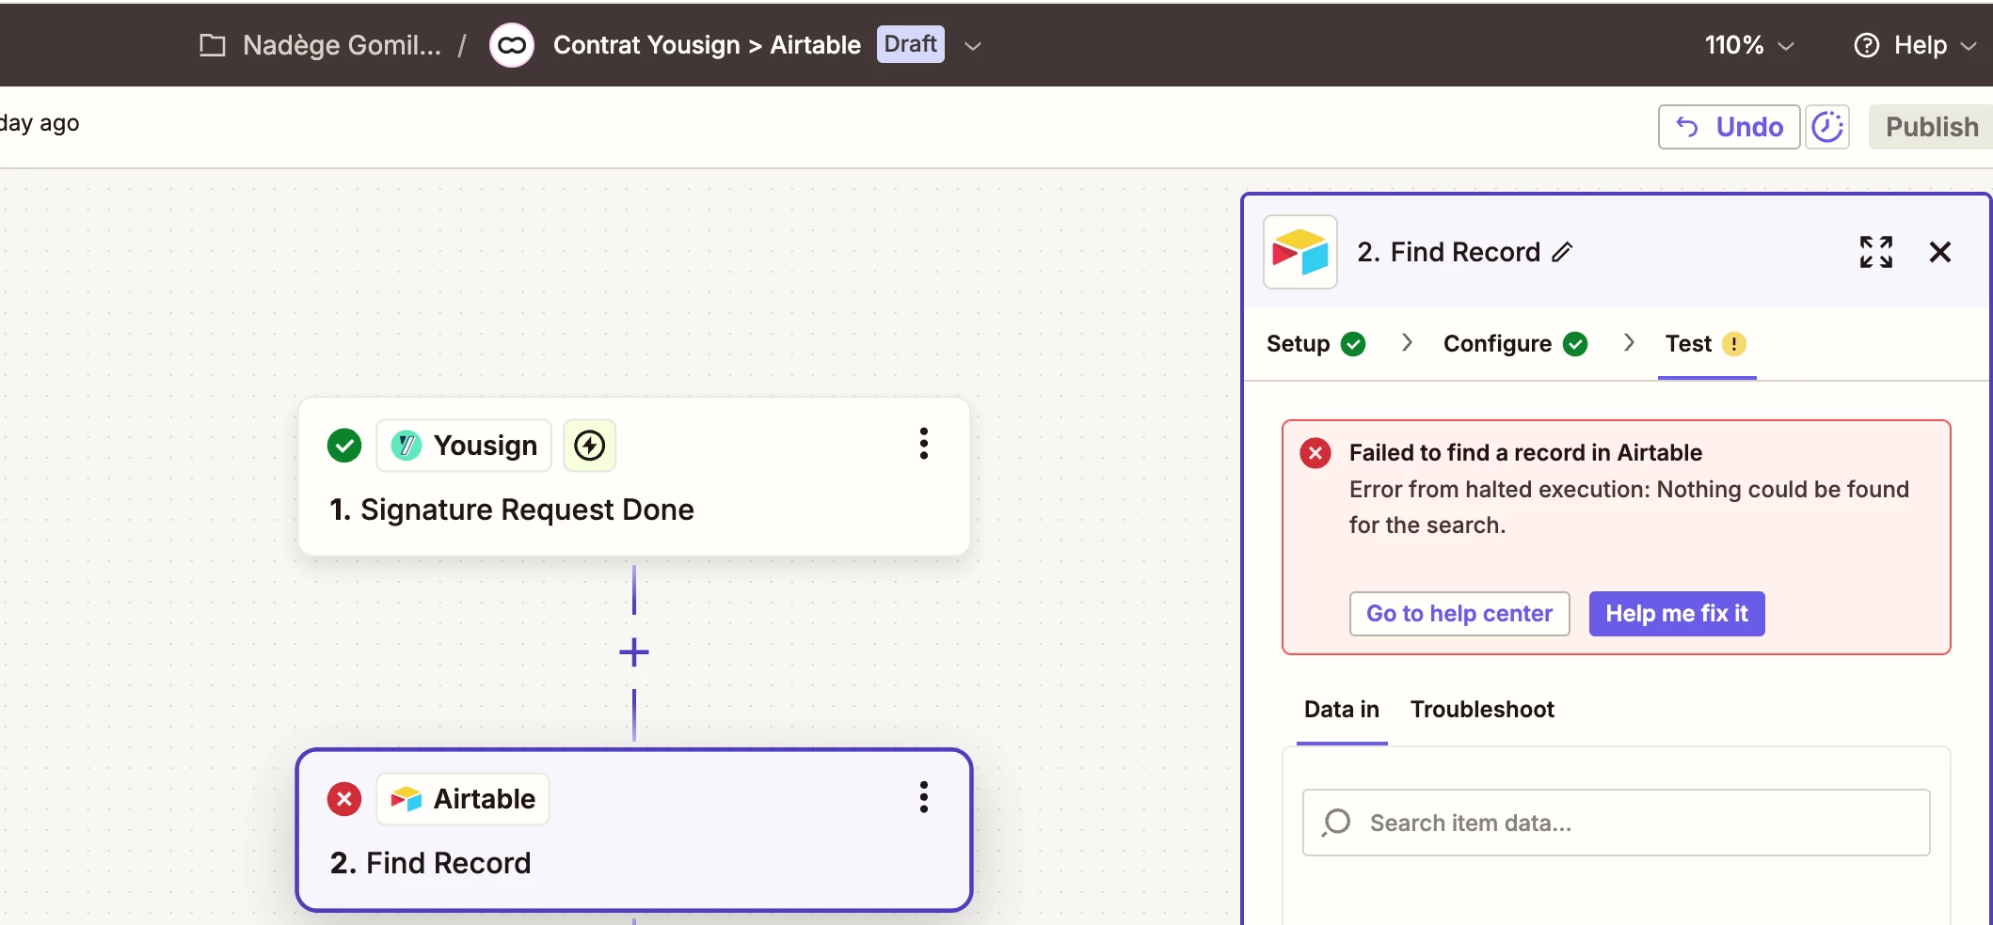Click the chevron between Configure and Test
This screenshot has height=925, width=1993.
click(x=1629, y=343)
